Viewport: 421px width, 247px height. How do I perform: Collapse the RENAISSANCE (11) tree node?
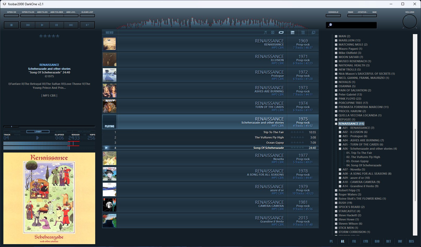coord(336,124)
